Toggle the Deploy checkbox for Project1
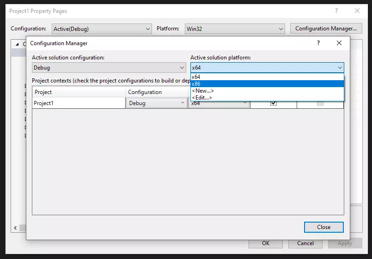 (x=320, y=103)
